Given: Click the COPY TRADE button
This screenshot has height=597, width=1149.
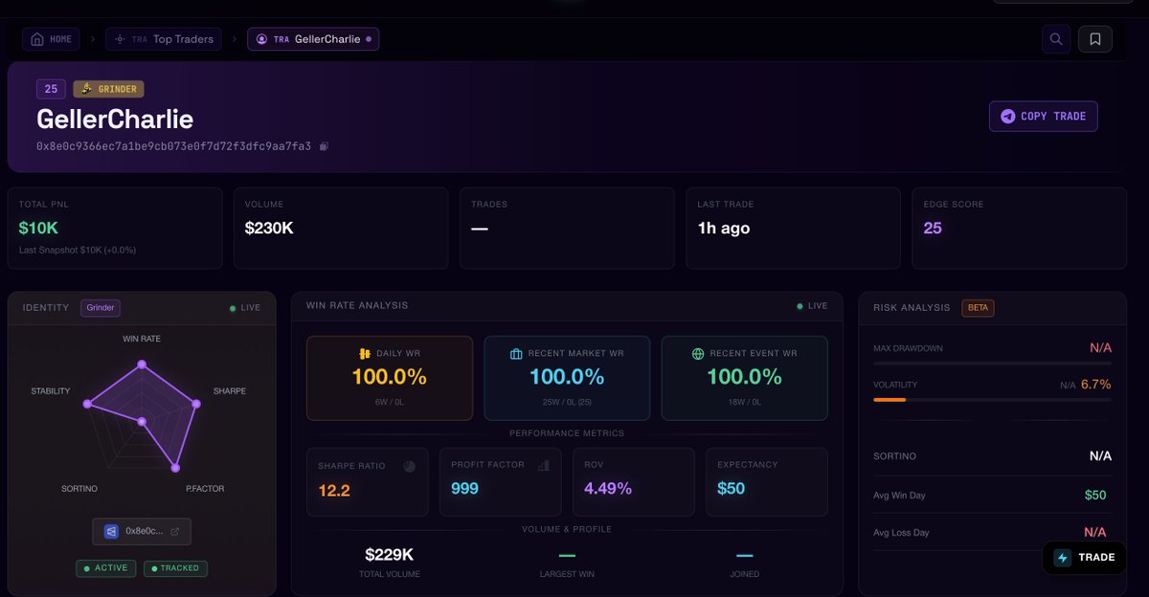Looking at the screenshot, I should [1044, 116].
